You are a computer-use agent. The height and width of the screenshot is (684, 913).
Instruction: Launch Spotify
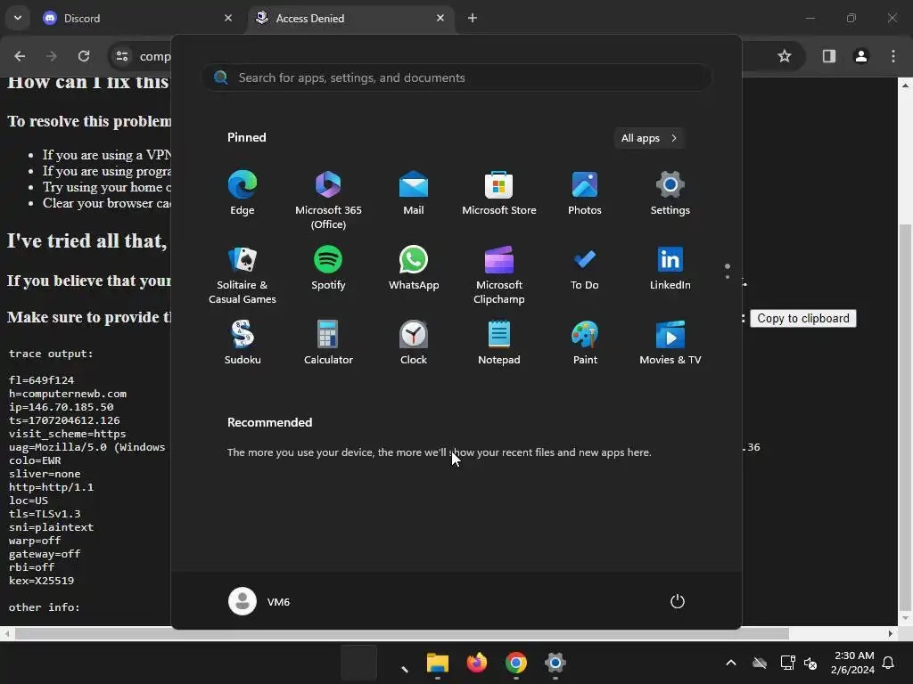pyautogui.click(x=328, y=269)
